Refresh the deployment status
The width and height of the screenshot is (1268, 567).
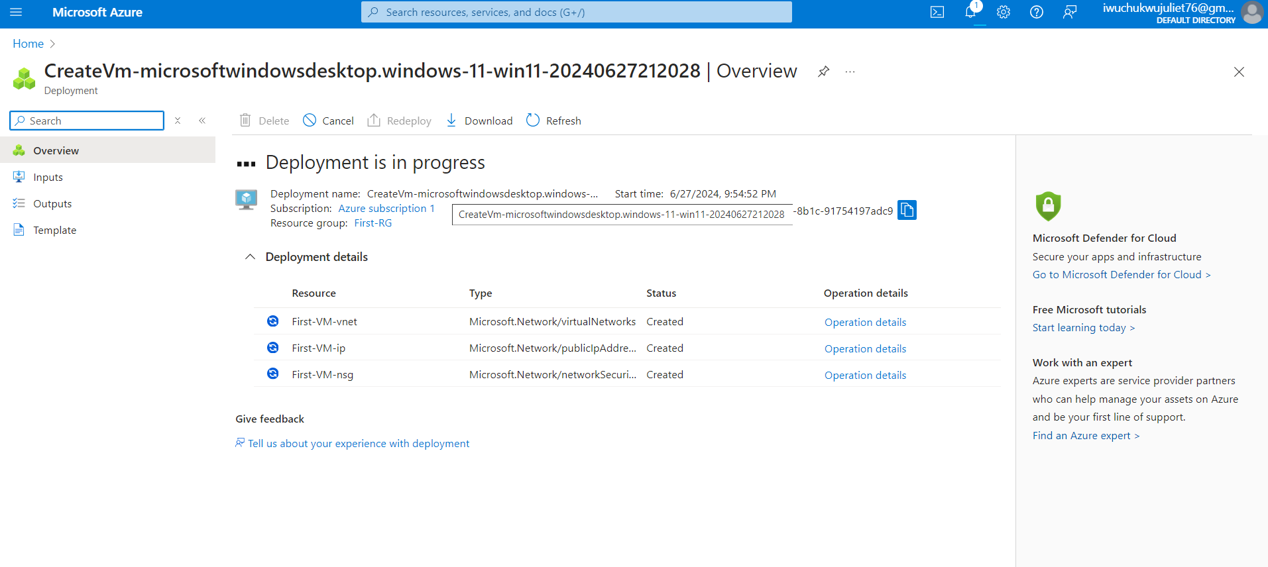coord(553,121)
